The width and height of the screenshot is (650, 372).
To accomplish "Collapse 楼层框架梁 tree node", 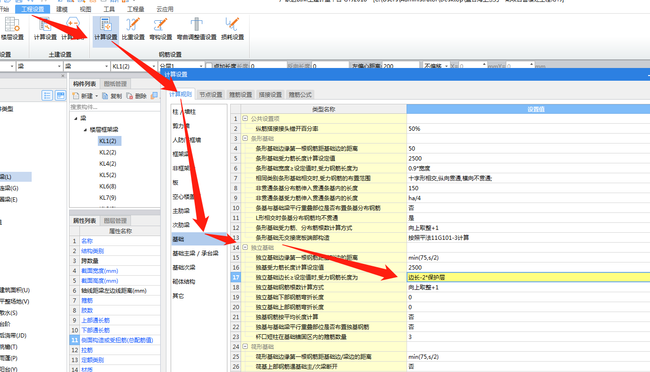I will [85, 129].
